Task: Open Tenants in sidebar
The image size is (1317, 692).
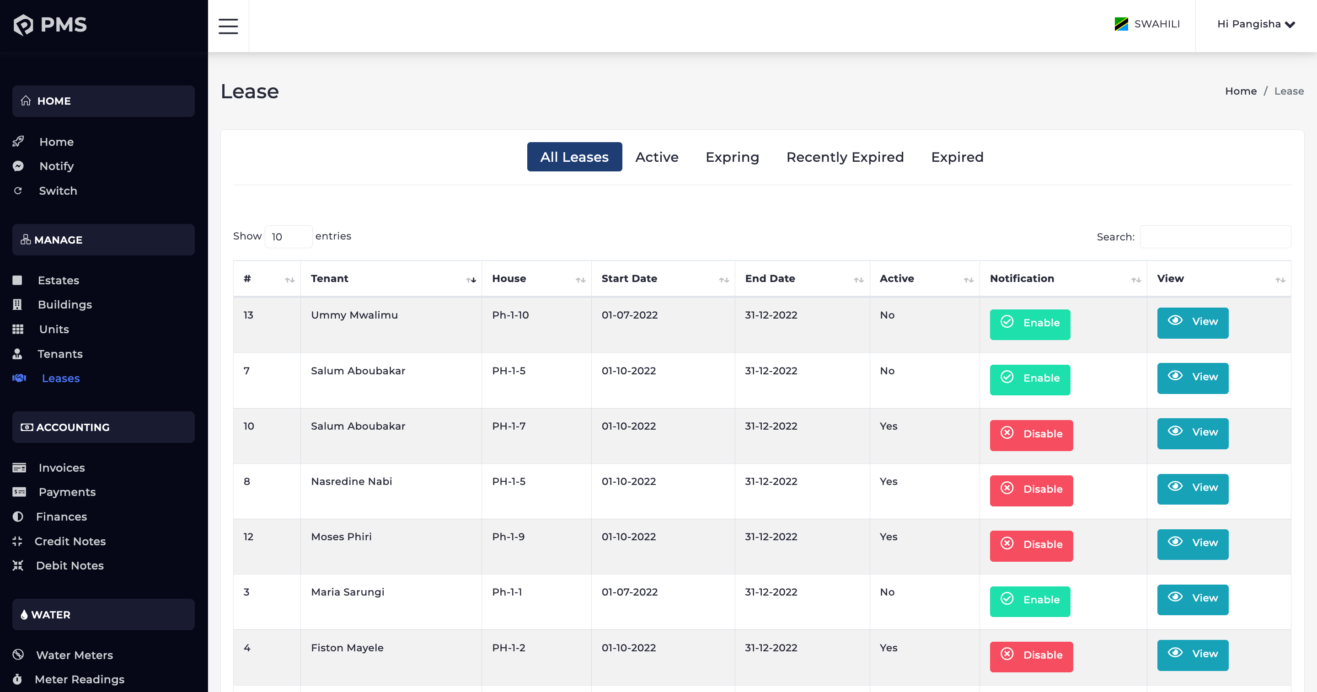Action: 60,354
